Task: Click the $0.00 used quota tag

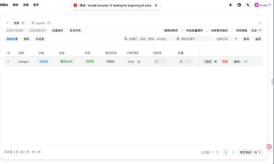Action: [131, 62]
